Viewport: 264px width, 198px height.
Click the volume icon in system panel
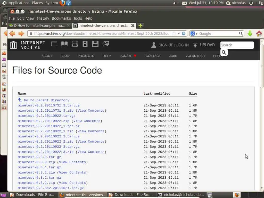point(176,3)
